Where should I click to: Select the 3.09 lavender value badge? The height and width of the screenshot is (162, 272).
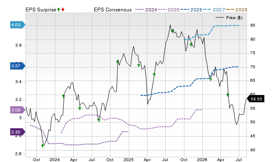(x=17, y=110)
